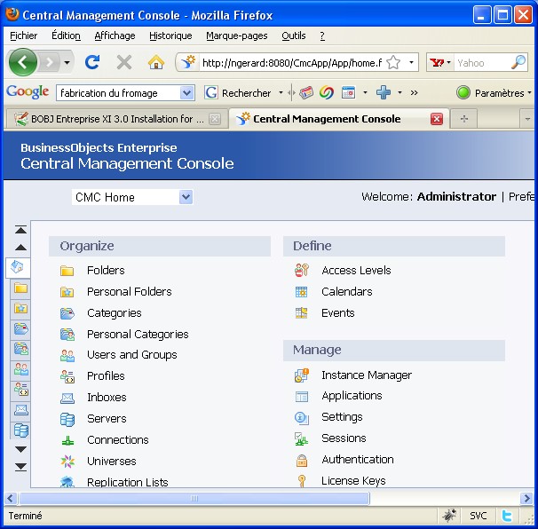Image resolution: width=538 pixels, height=529 pixels.
Task: Click into the Yahoo search field
Action: (482, 63)
